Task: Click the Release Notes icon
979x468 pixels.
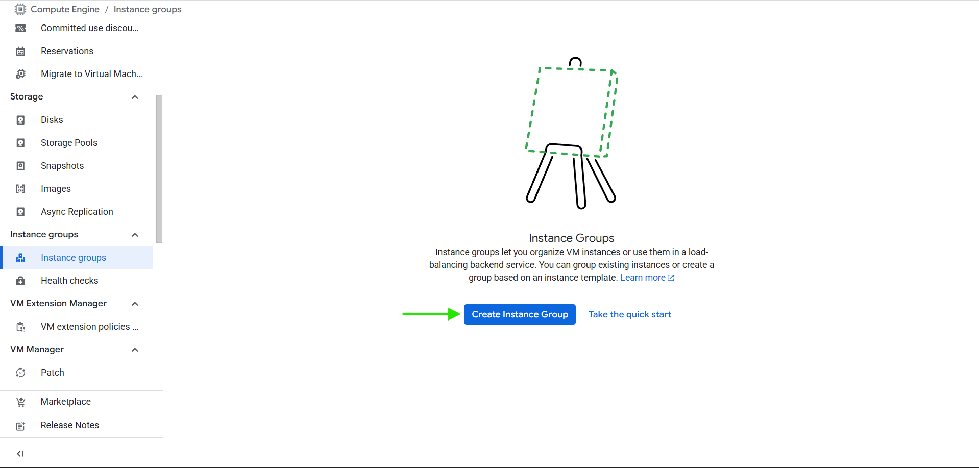Action: tap(20, 426)
